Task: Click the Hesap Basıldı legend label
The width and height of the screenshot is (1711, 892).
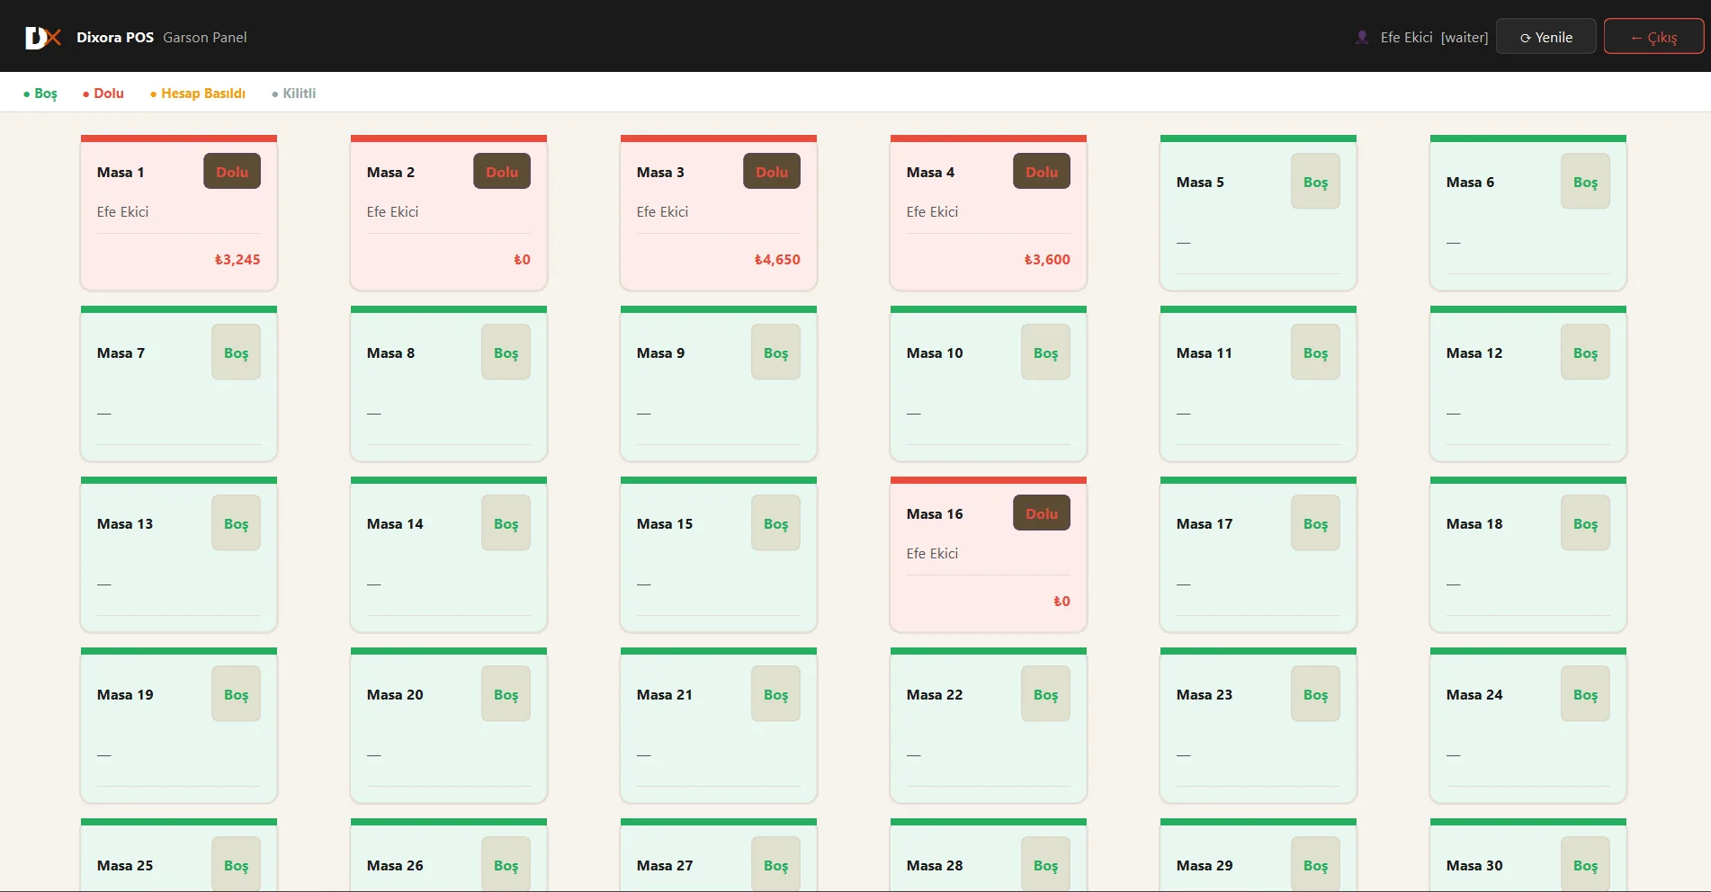Action: [198, 94]
